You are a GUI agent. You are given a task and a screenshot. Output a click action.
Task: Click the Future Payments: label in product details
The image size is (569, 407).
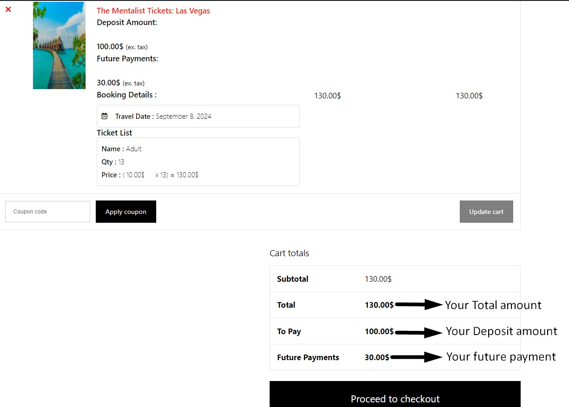point(127,58)
